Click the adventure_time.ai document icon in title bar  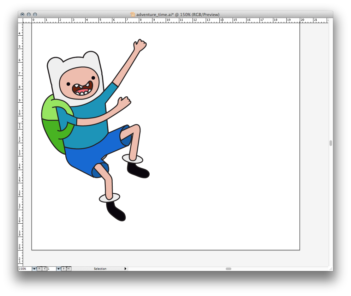(x=133, y=15)
